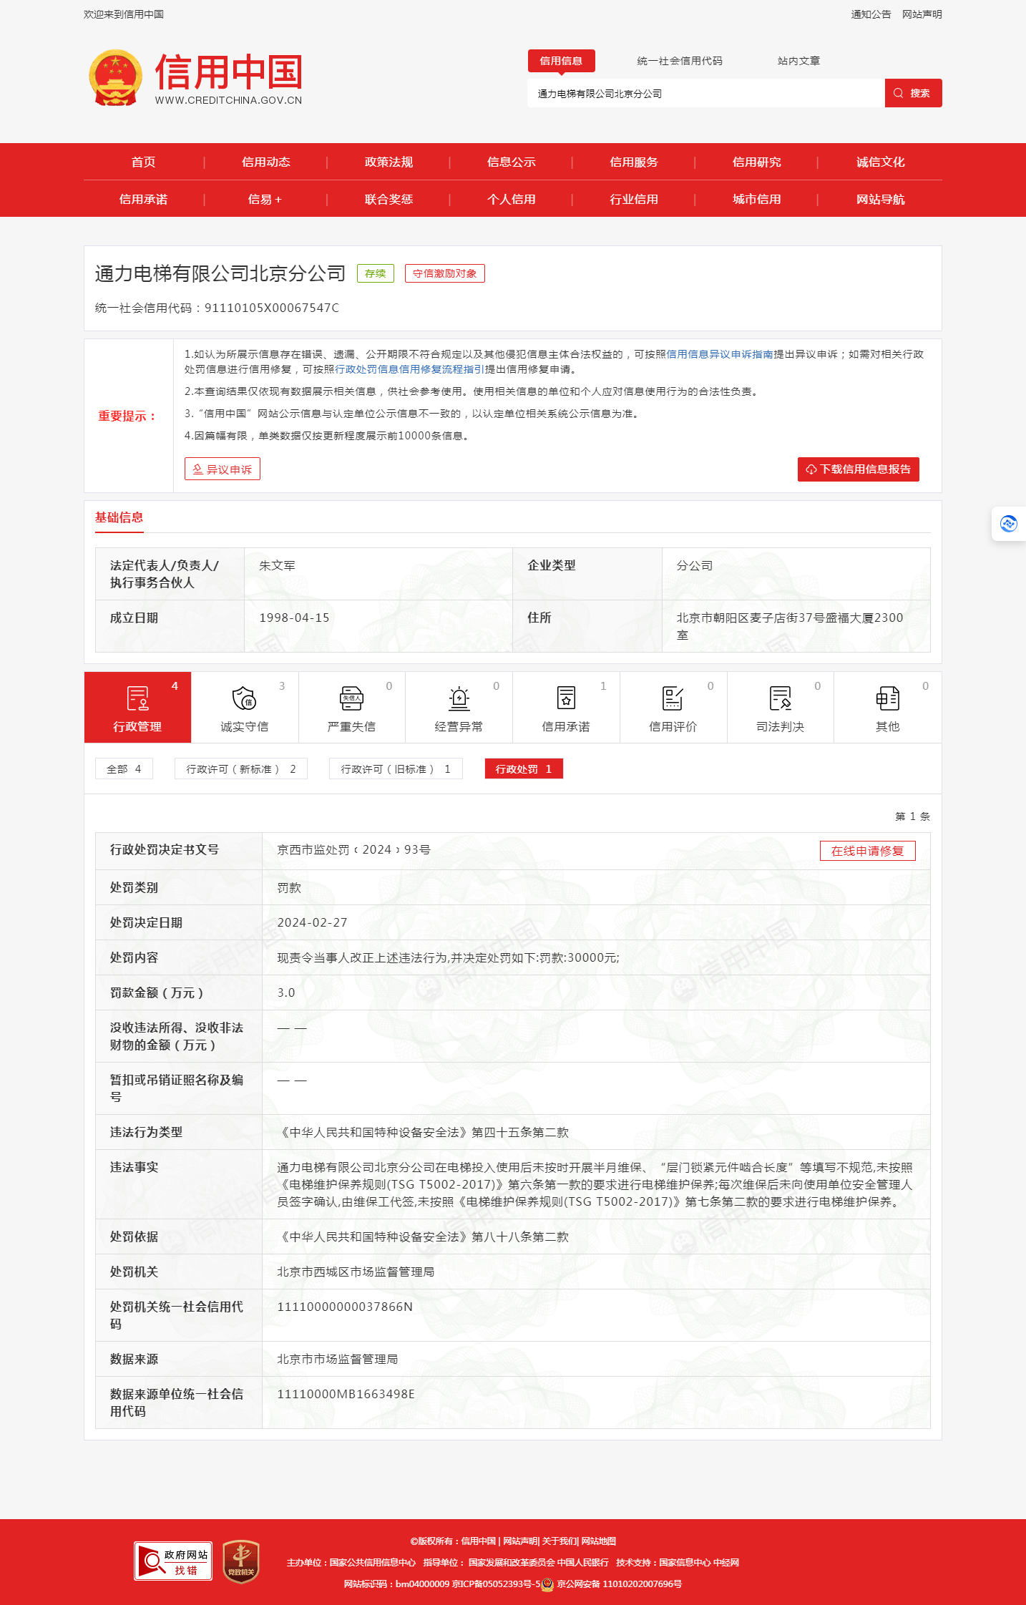The image size is (1026, 1605).
Task: Click the 异议申诉 button
Action: tap(223, 469)
